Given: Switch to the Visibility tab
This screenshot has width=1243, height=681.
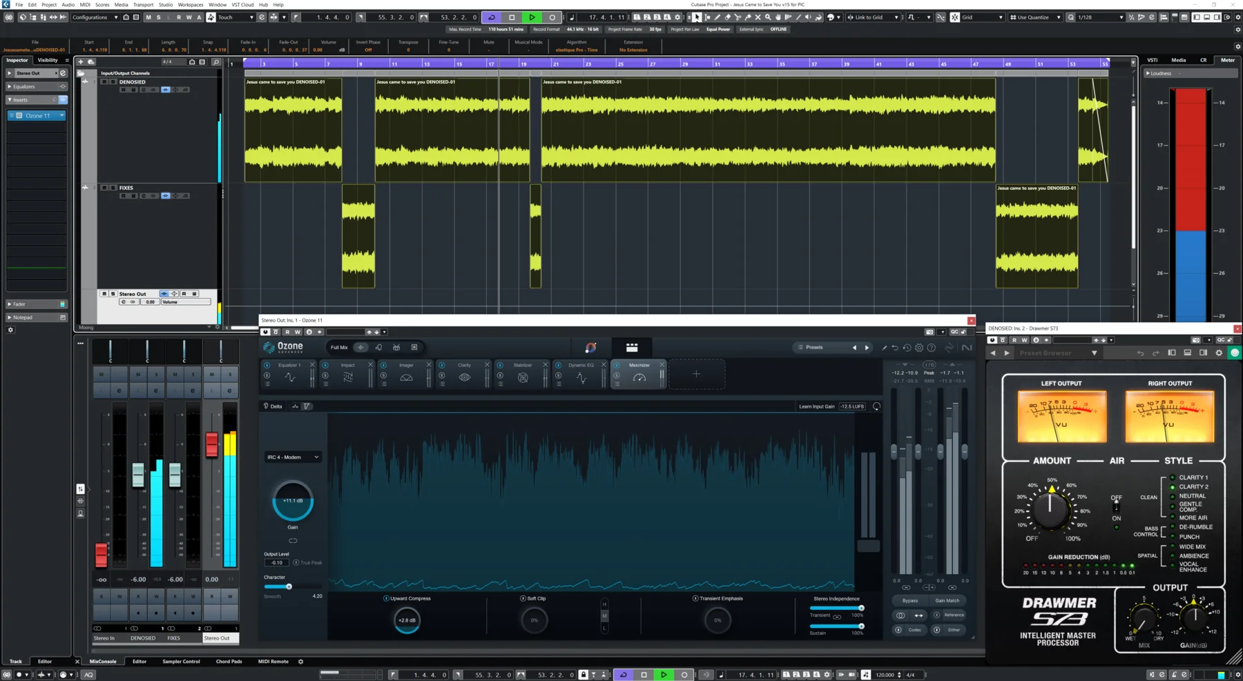Looking at the screenshot, I should tap(48, 60).
